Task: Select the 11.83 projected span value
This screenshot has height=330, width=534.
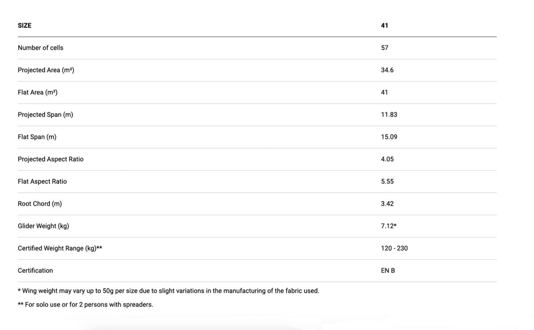Action: point(389,115)
